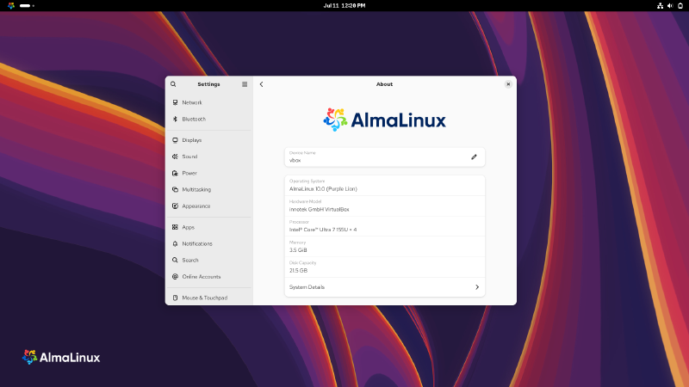
Task: Click the Appearance icon in the sidebar
Action: pyautogui.click(x=175, y=206)
